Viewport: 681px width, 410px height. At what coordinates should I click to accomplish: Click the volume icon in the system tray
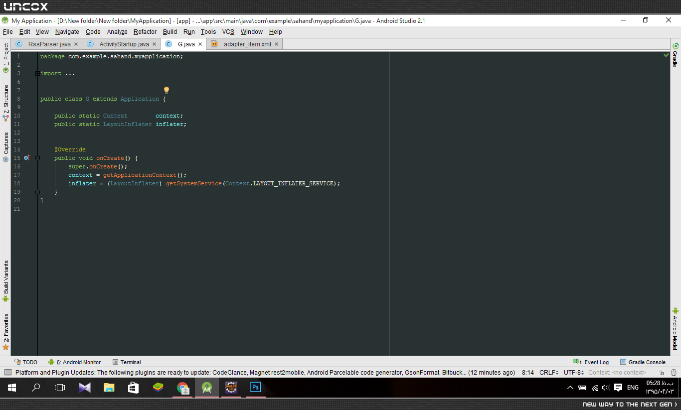[x=606, y=388]
